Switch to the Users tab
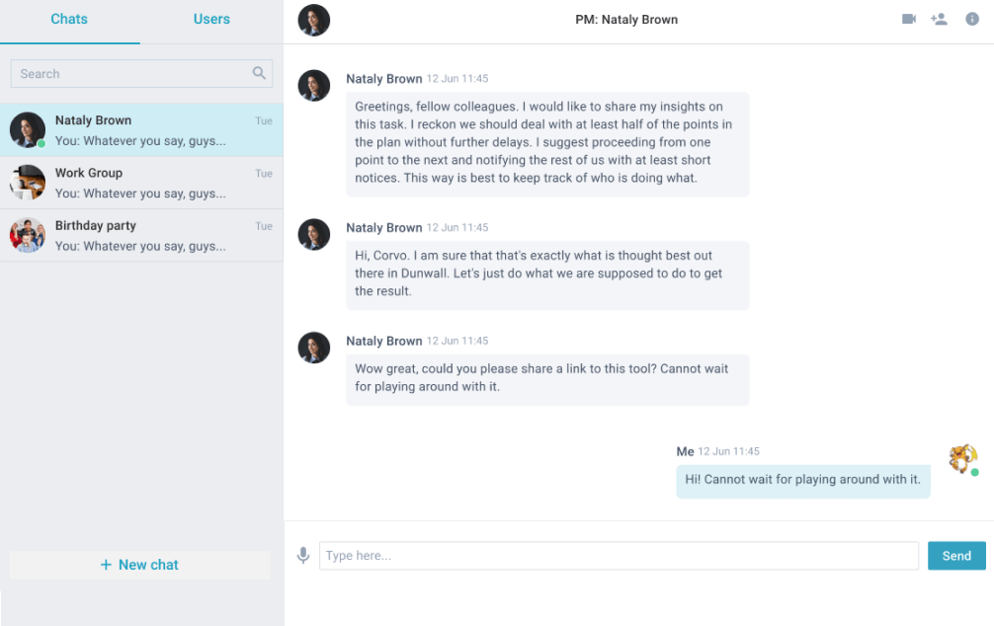Image resolution: width=994 pixels, height=626 pixels. (211, 19)
